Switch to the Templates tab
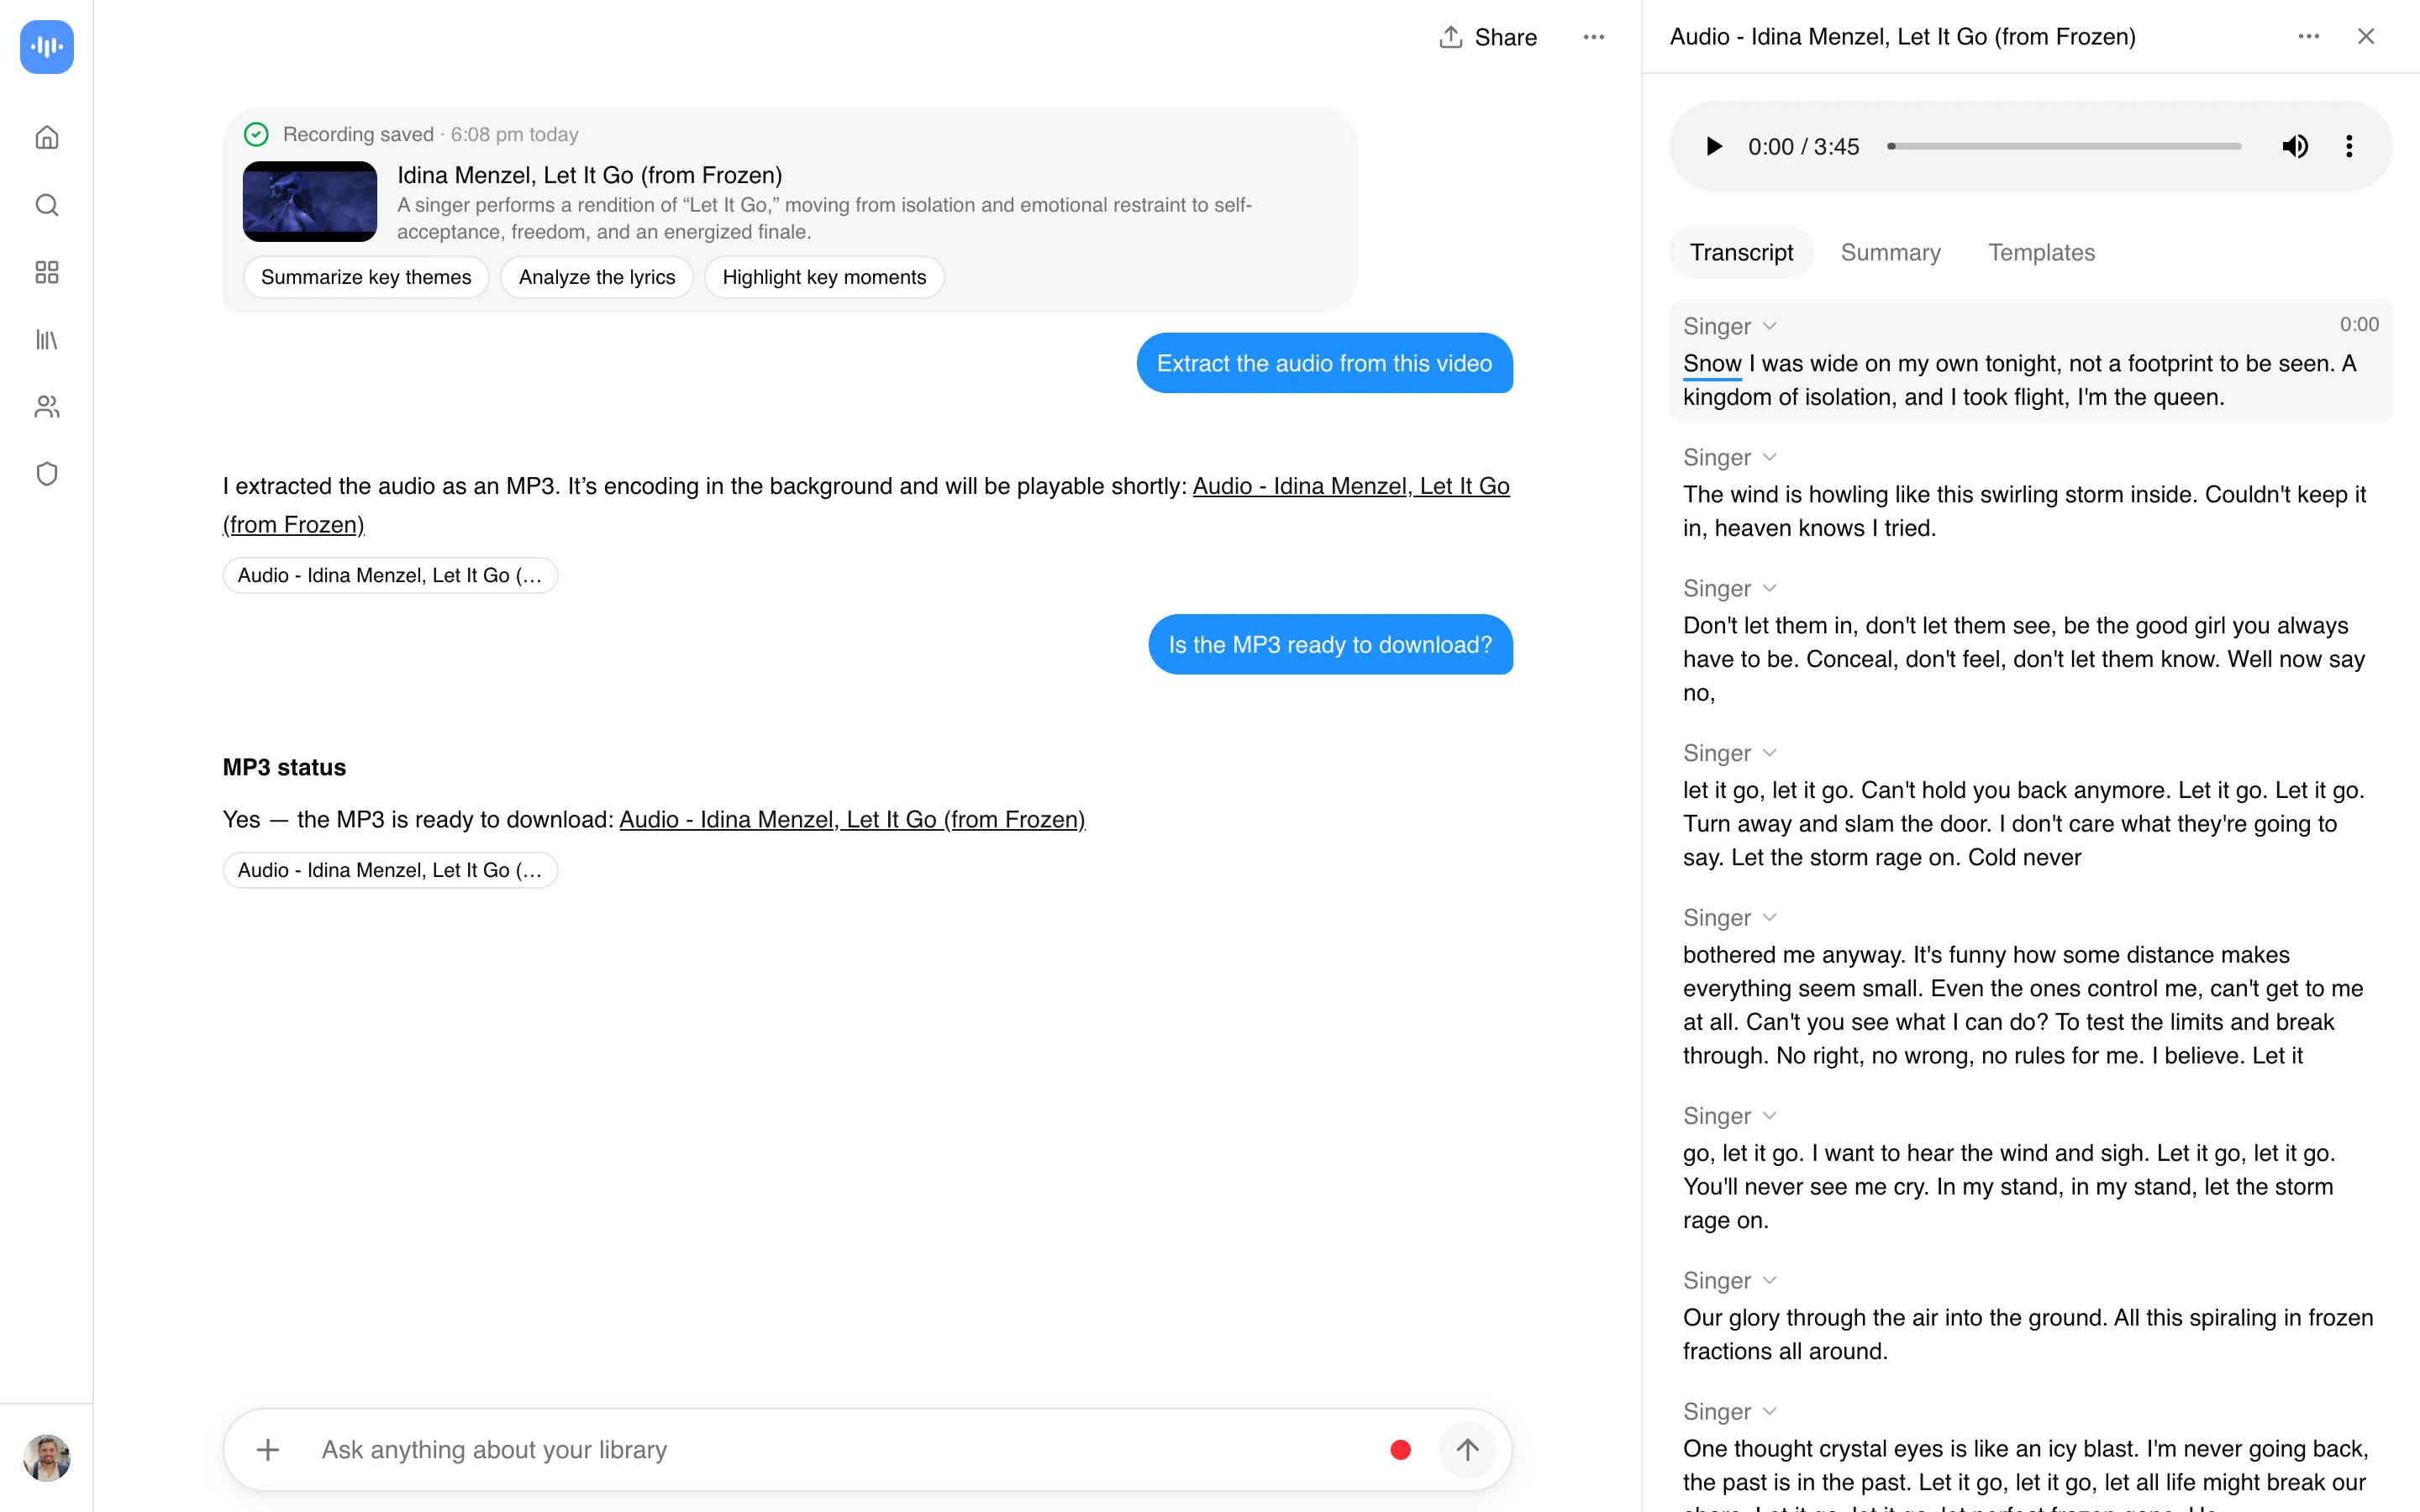The height and width of the screenshot is (1512, 2420). point(2041,252)
